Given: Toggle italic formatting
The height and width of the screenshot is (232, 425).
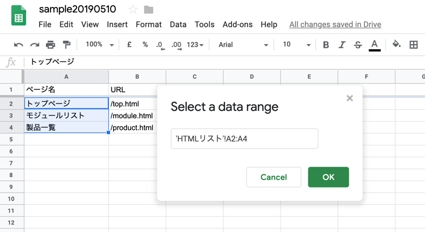Looking at the screenshot, I should click(x=342, y=45).
